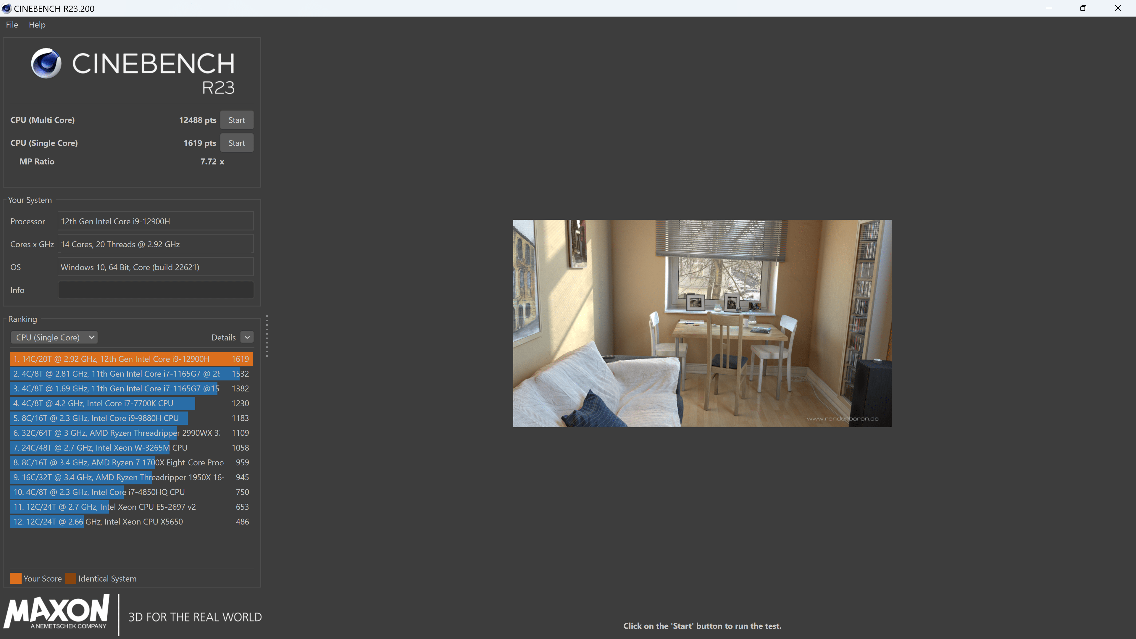
Task: Select the Threadripper 2990WX ranking row
Action: [x=131, y=433]
